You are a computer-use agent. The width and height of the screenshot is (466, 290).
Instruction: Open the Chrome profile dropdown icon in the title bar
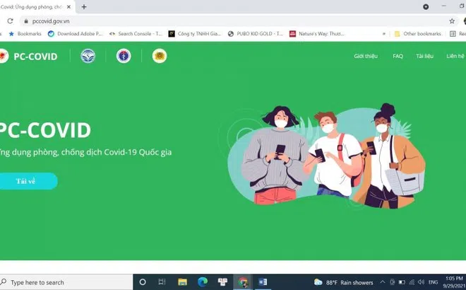tap(426, 6)
